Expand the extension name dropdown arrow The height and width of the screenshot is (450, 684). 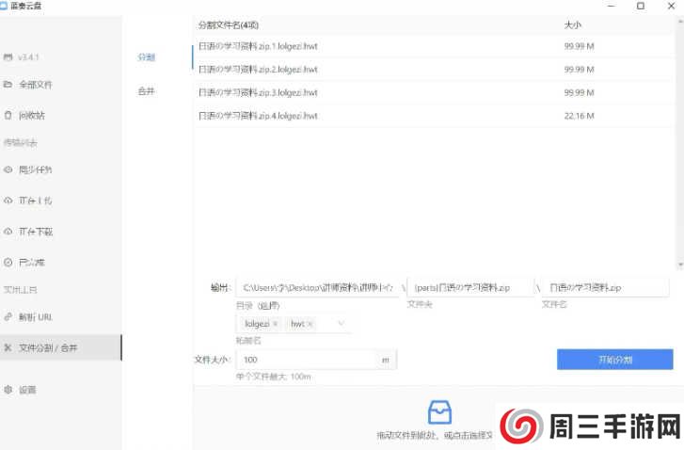341,324
